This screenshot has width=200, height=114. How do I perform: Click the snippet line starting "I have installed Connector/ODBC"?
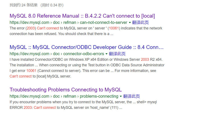87,59
